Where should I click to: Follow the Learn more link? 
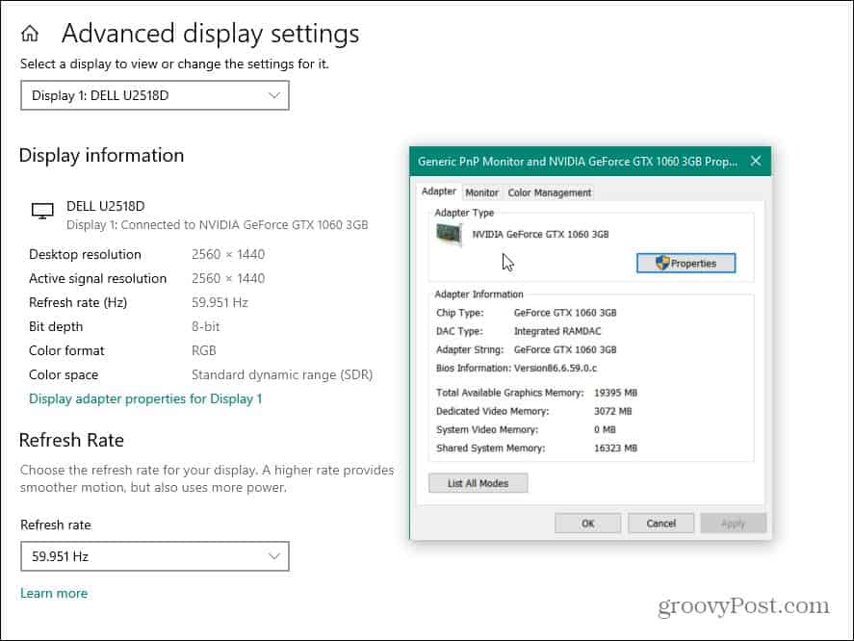tap(54, 593)
